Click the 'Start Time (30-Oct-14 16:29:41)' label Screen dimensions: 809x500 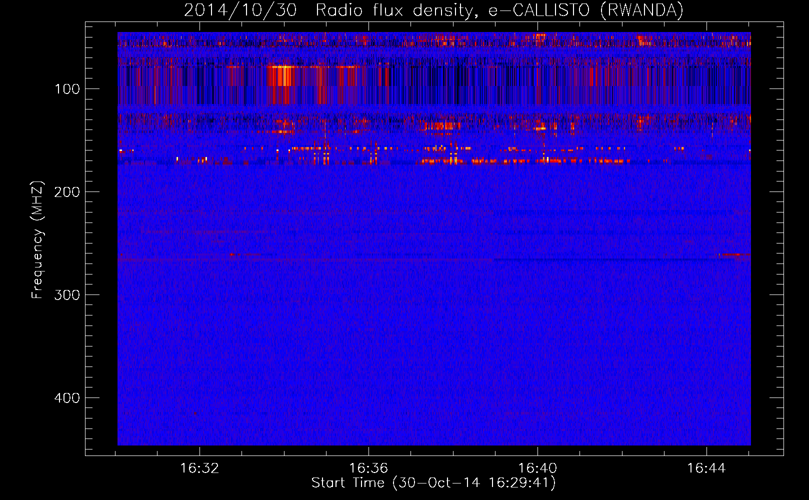point(433,483)
